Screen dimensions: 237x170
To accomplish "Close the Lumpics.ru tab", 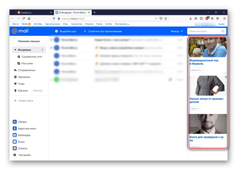I will tap(51, 12).
